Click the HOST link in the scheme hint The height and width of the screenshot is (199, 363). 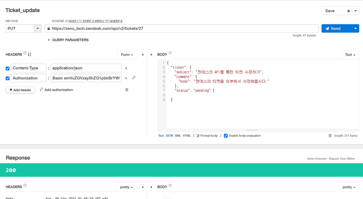(x=73, y=21)
